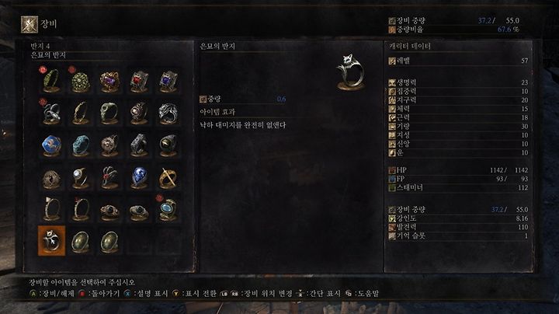559x314 pixels.
Task: Pick the turquoise stone ring
Action: (x=81, y=145)
